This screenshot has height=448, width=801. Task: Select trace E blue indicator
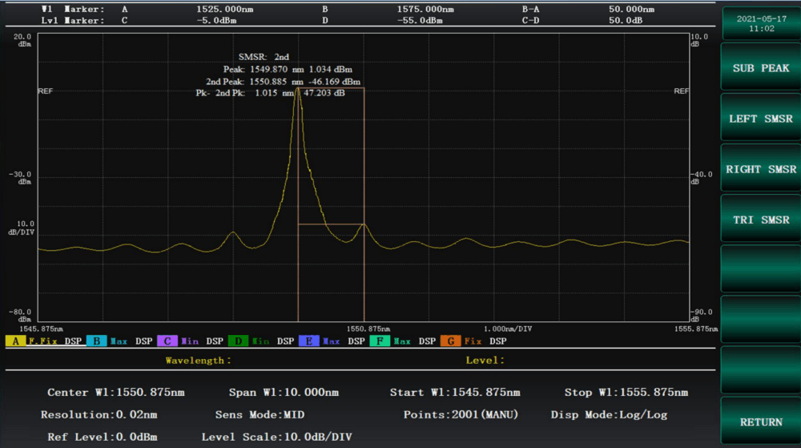click(309, 341)
